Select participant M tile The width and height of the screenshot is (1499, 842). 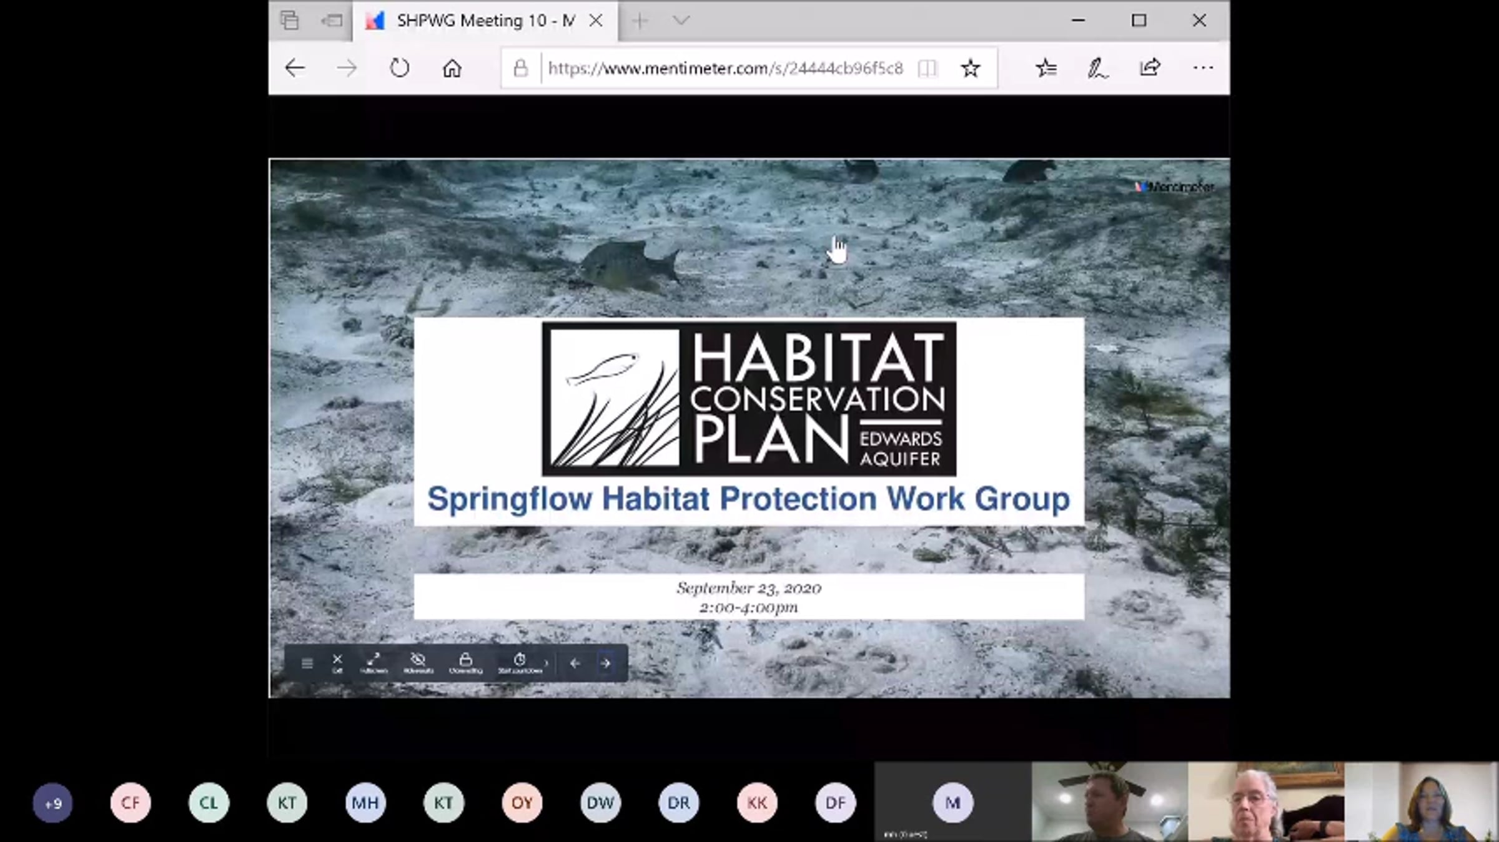tap(952, 802)
